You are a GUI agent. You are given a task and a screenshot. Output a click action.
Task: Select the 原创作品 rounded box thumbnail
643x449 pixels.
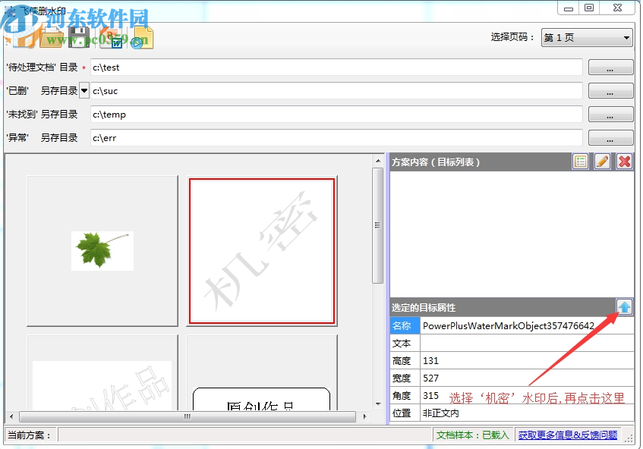click(x=262, y=372)
